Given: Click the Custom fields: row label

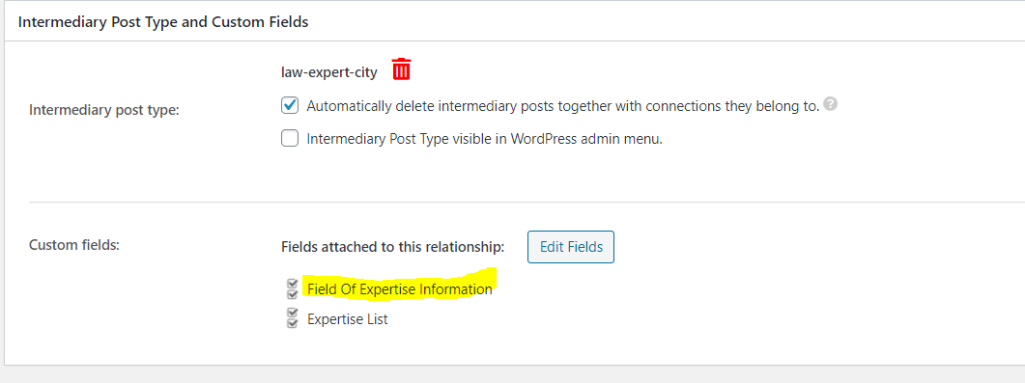Looking at the screenshot, I should [x=73, y=245].
